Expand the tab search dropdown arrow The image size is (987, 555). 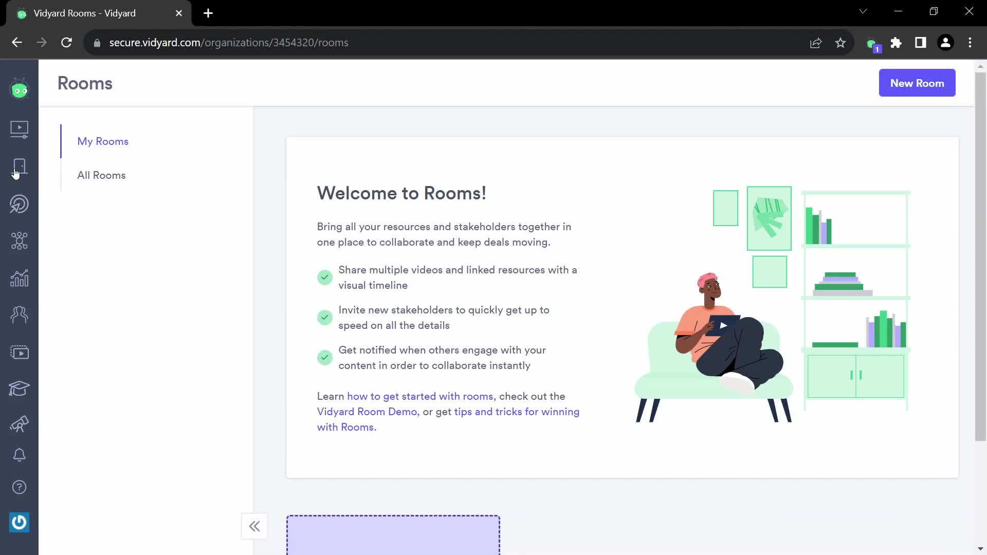(863, 11)
